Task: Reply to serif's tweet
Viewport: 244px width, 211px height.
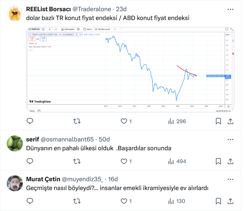Action: (x=30, y=161)
